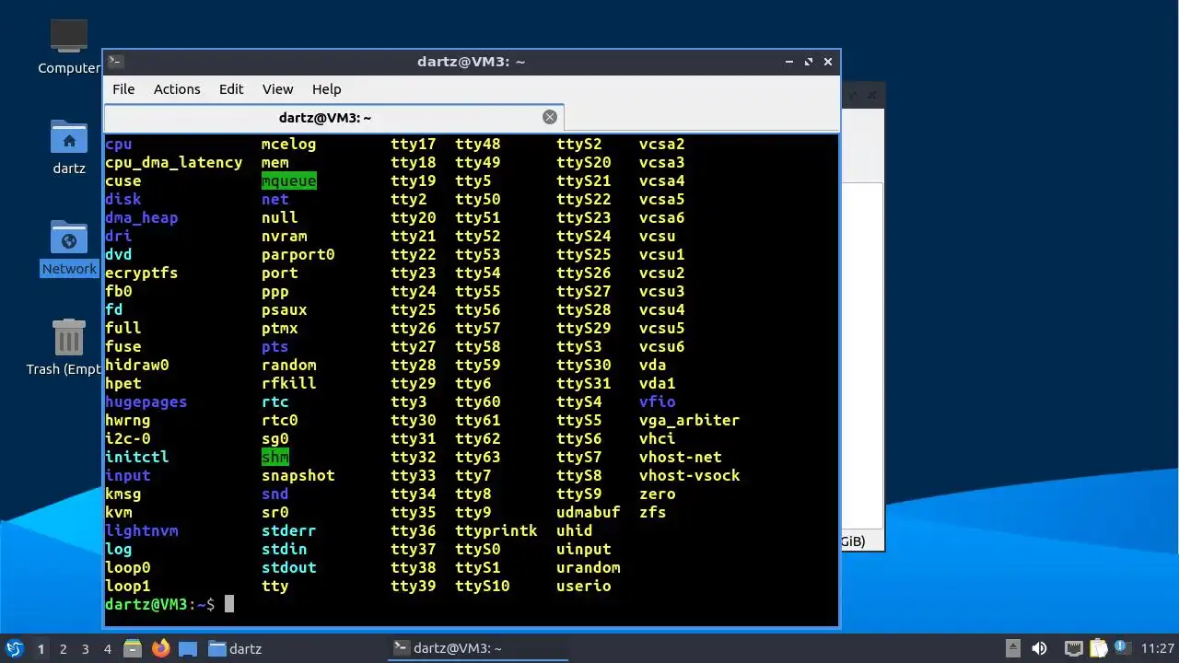
Task: Click the hugepages directory entry
Action: pyautogui.click(x=146, y=401)
